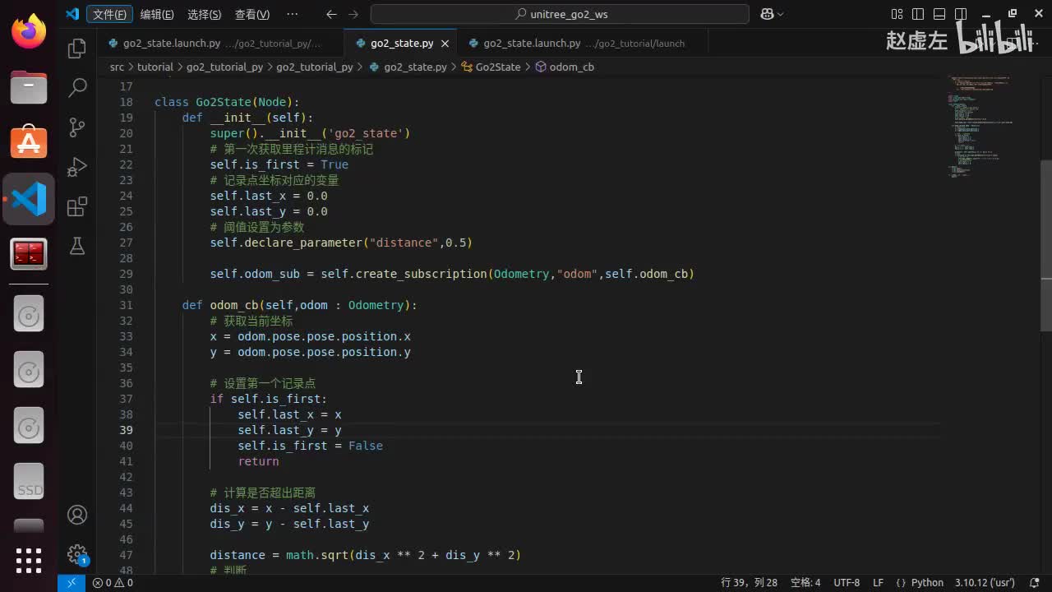Open the Source Control view
The height and width of the screenshot is (592, 1052).
pos(77,127)
